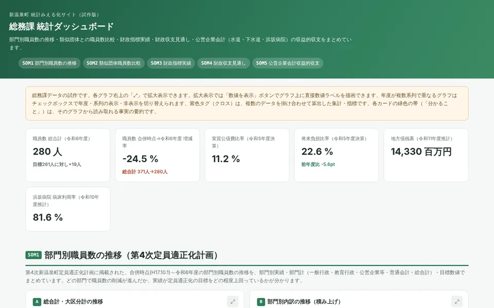The width and height of the screenshot is (494, 308).
Task: Click the 実質公債費比率 11.2 % card
Action: point(246,155)
